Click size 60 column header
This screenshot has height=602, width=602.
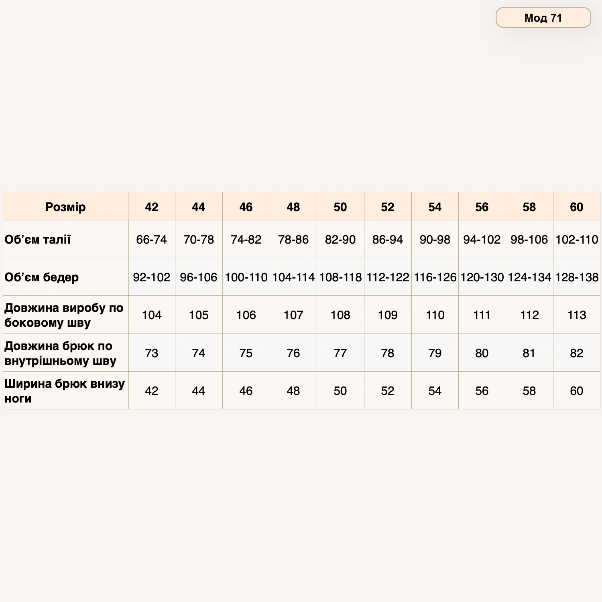[x=577, y=206]
